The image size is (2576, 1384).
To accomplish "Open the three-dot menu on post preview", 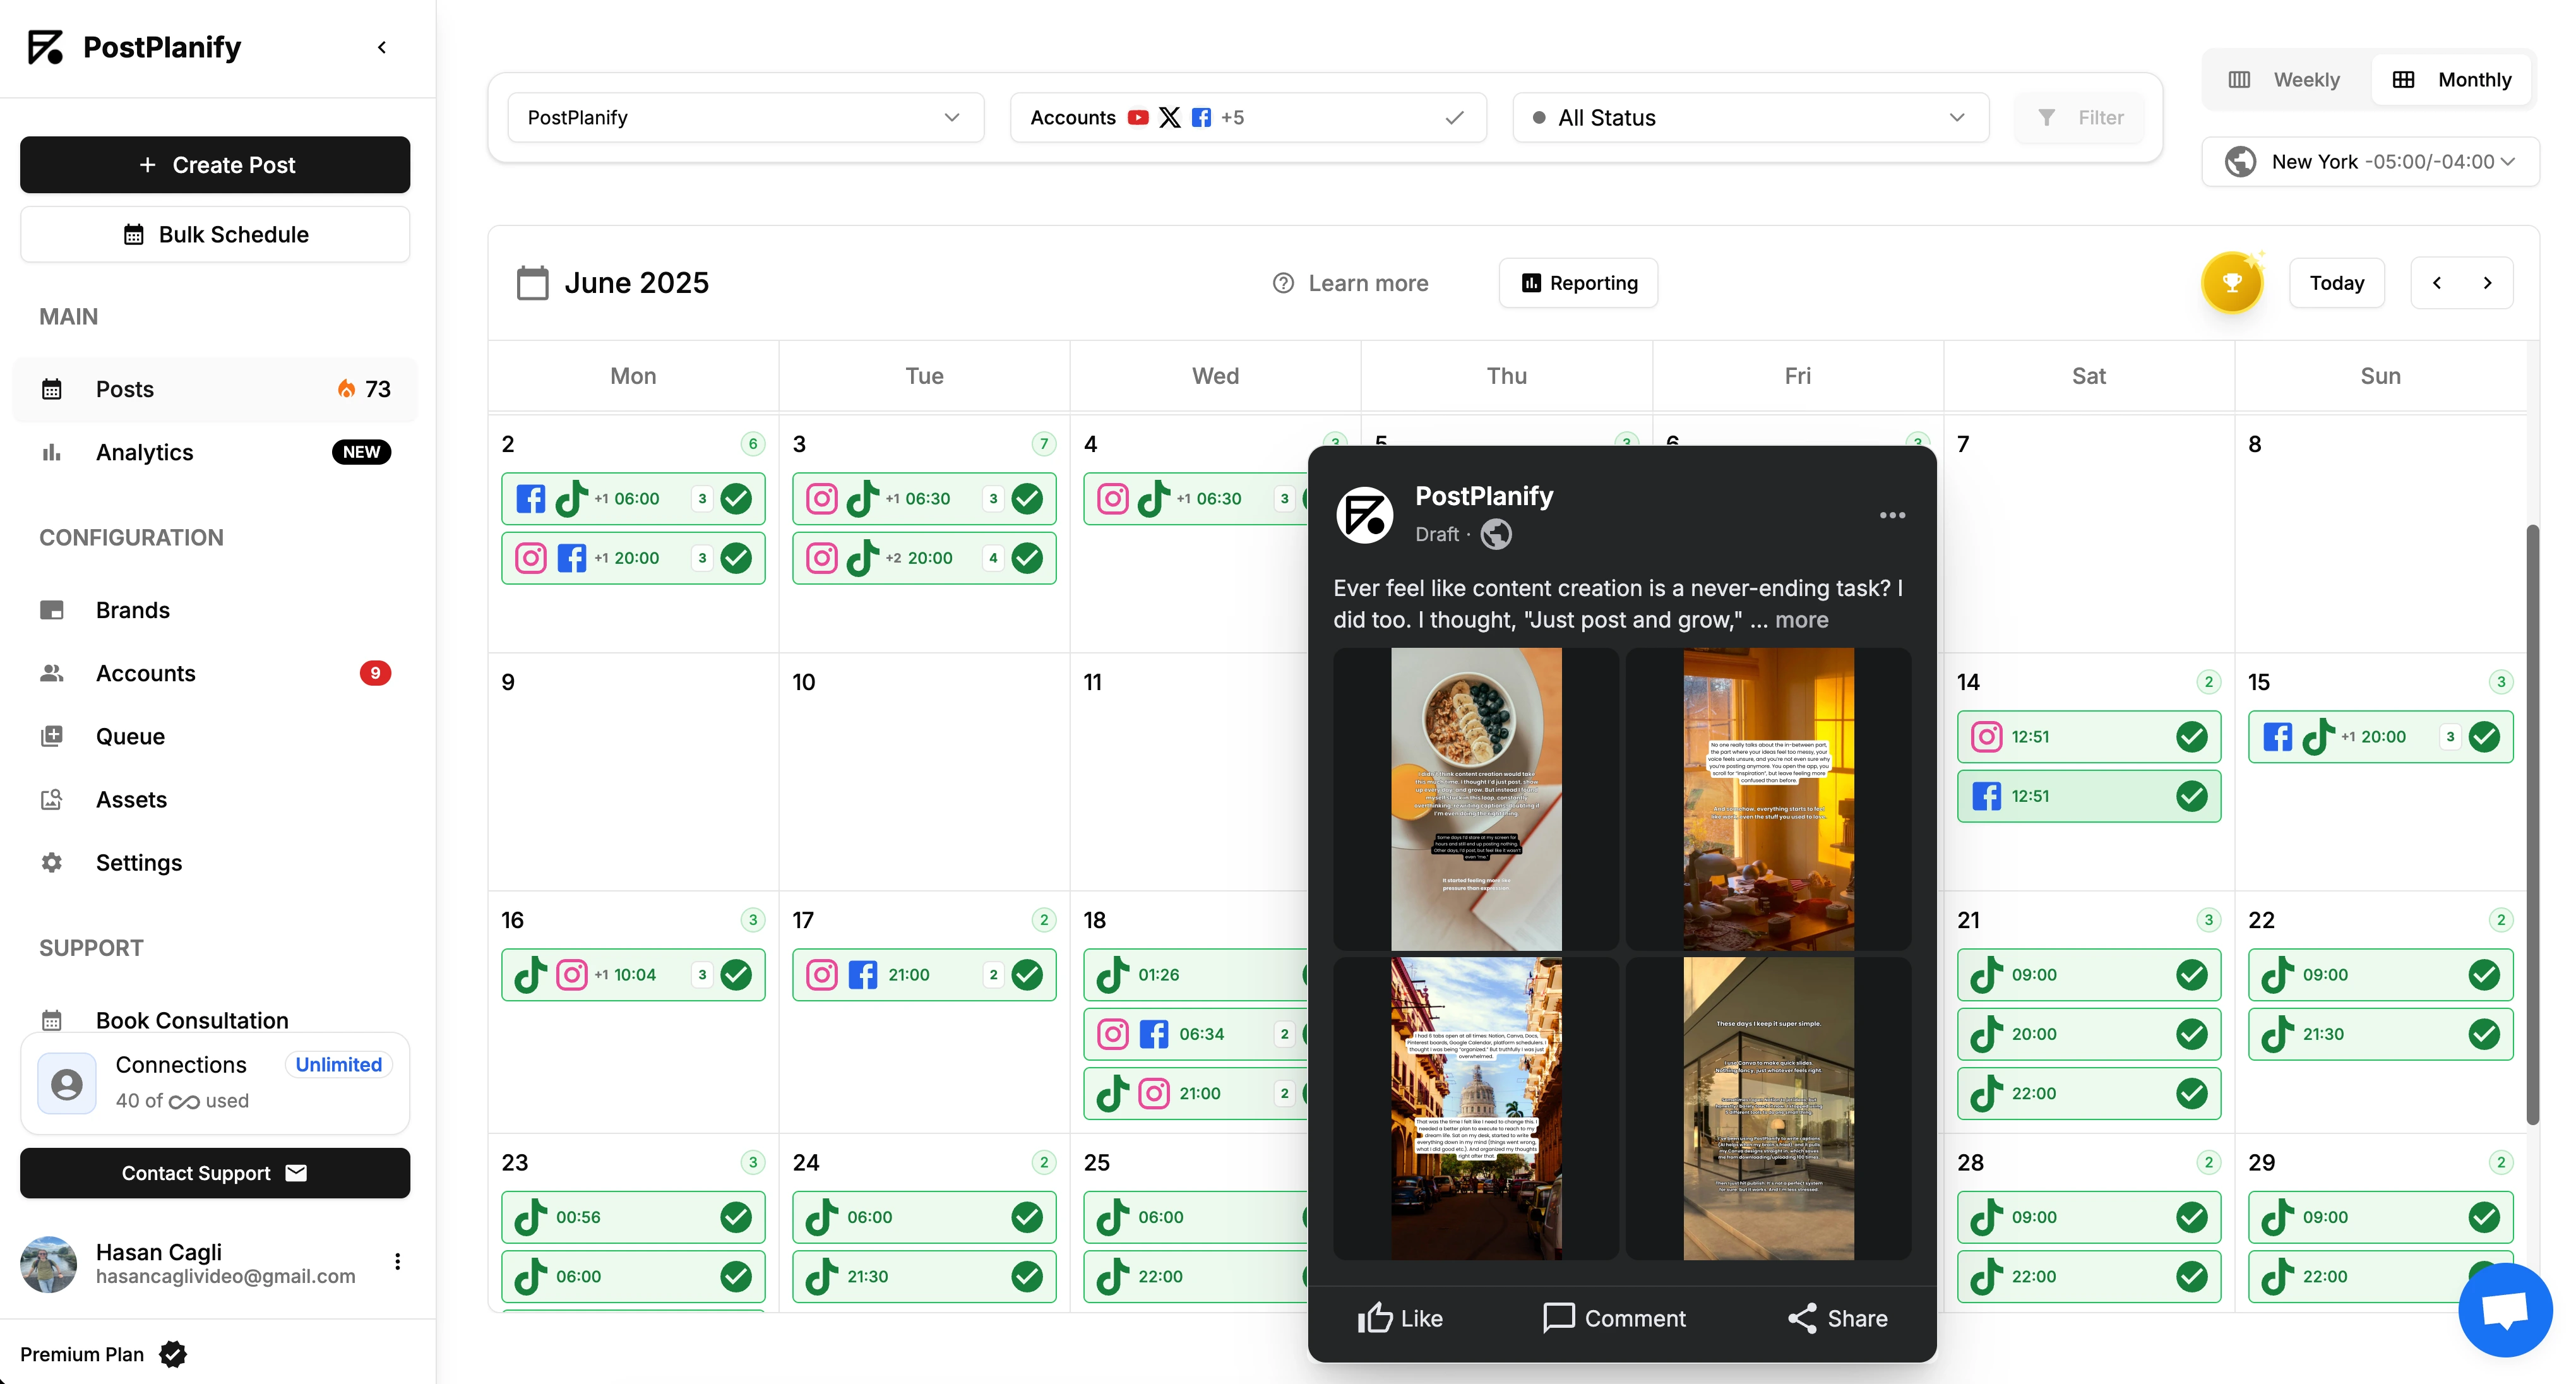I will click(x=1892, y=515).
